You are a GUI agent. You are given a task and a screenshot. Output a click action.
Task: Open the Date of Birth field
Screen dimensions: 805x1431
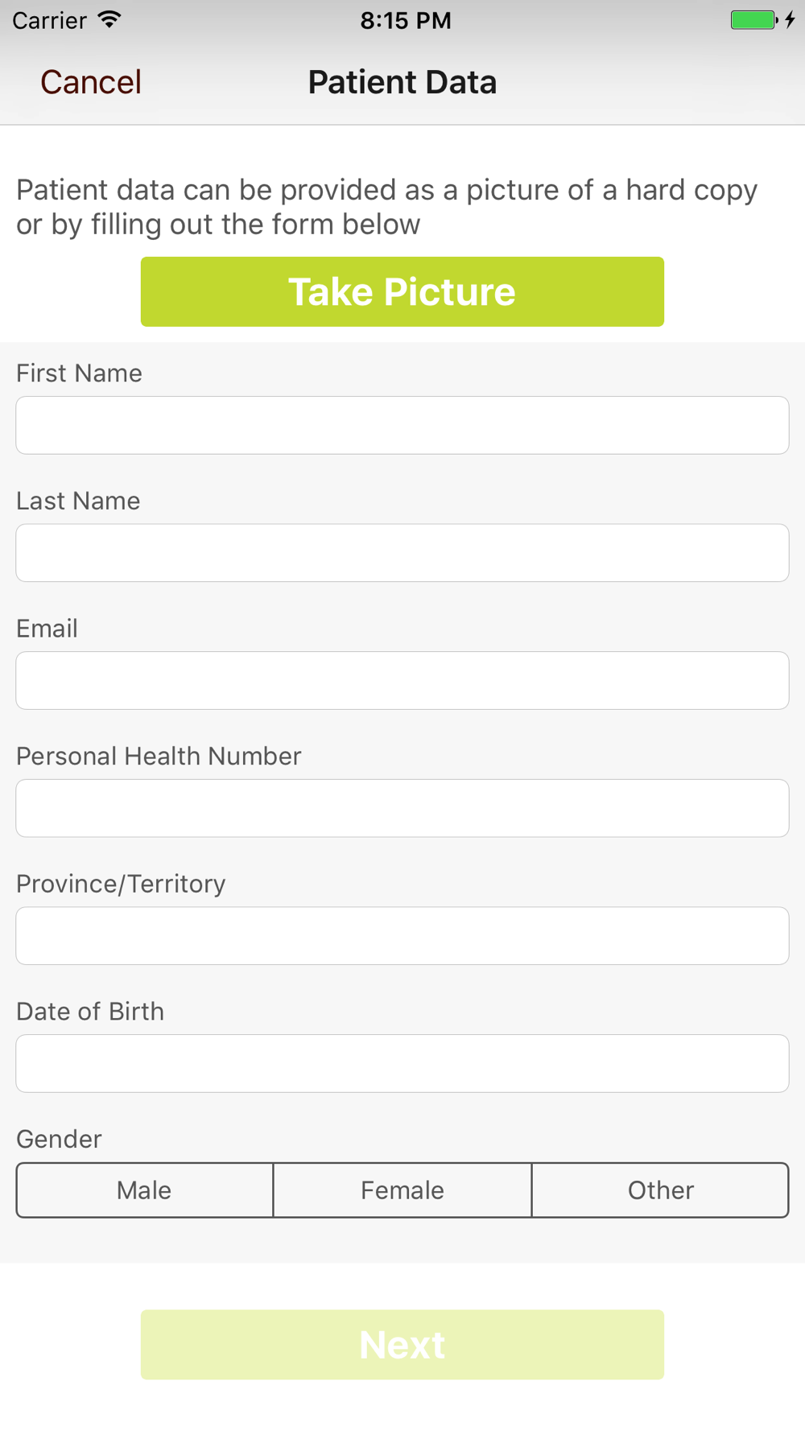coord(402,1063)
